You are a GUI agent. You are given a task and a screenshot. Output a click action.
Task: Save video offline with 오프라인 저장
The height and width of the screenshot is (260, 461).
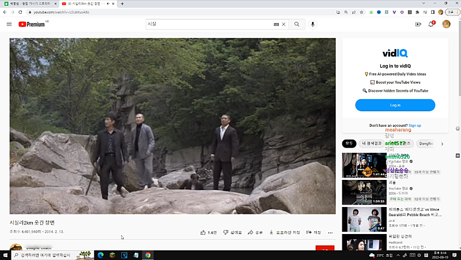pos(284,232)
